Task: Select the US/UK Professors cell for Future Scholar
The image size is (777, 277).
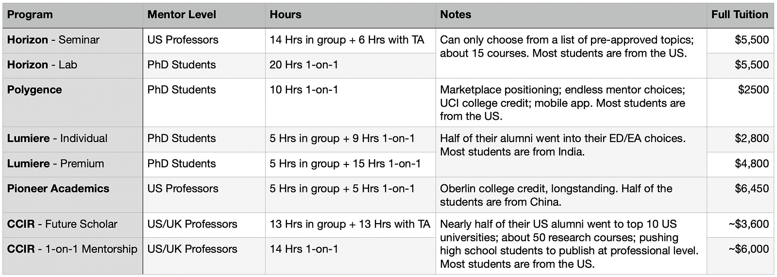Action: click(204, 225)
